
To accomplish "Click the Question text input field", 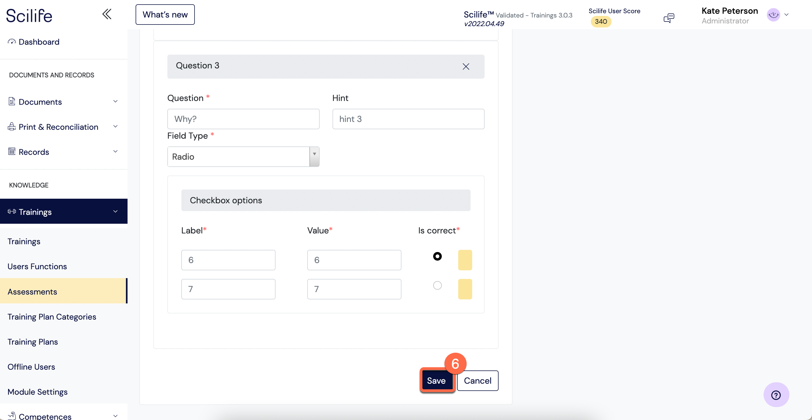I will [x=243, y=119].
